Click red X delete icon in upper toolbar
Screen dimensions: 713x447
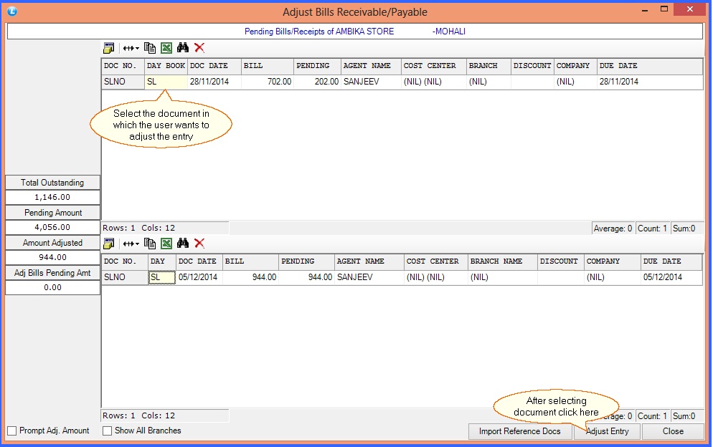coord(199,47)
